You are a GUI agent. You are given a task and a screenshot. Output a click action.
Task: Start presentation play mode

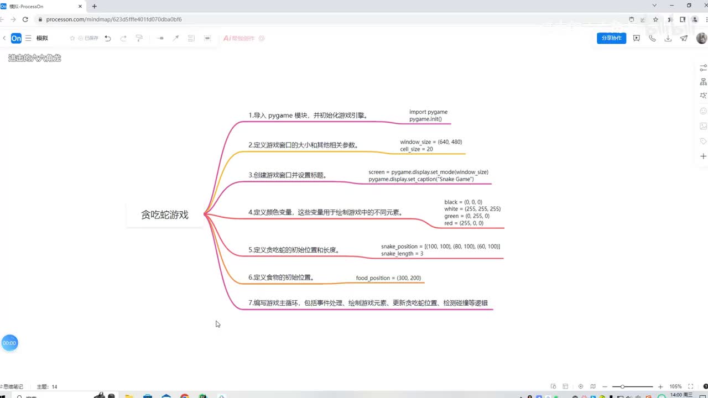637,38
